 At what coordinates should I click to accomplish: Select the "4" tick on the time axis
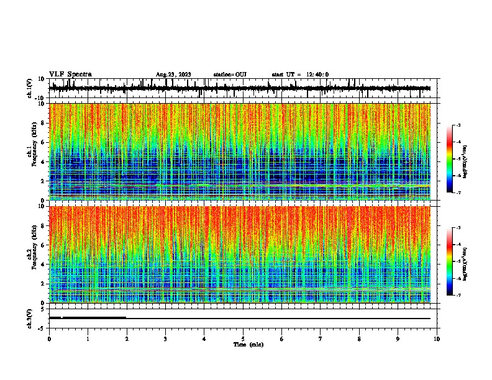tap(204, 339)
